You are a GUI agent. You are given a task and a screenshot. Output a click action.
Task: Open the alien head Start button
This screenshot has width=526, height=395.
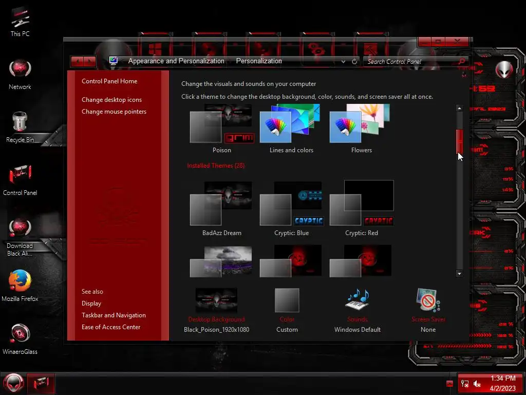point(13,383)
